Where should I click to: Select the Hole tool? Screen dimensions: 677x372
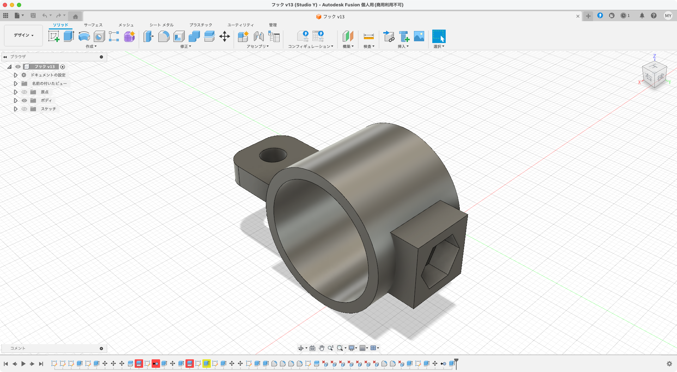[x=99, y=36]
